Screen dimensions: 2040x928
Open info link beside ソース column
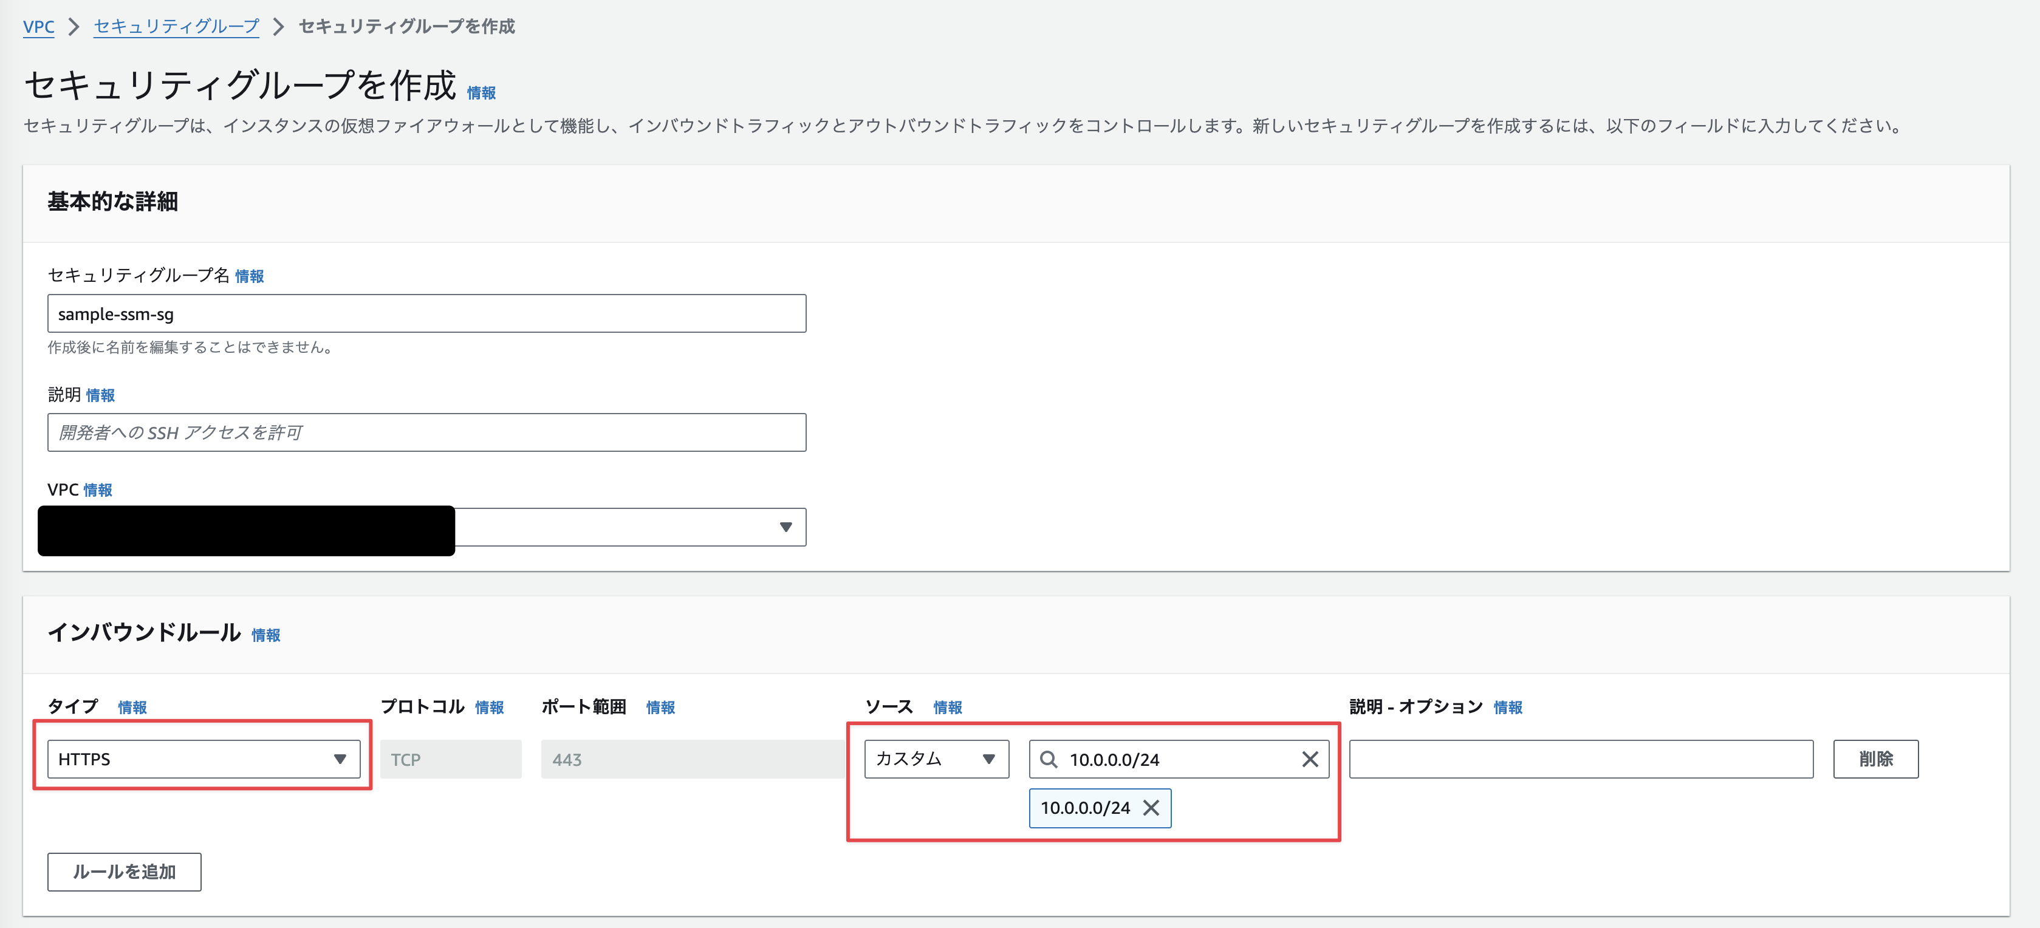(947, 707)
